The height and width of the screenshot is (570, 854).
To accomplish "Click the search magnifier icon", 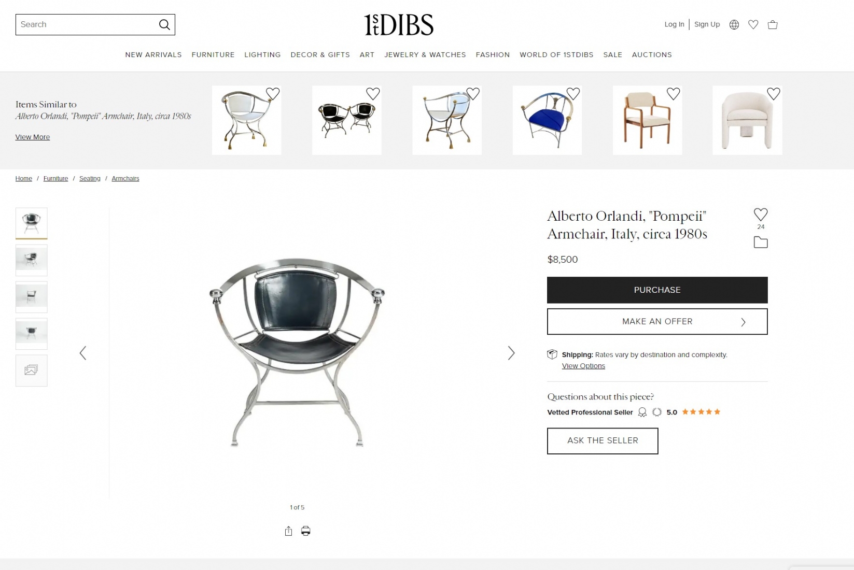I will pyautogui.click(x=164, y=24).
